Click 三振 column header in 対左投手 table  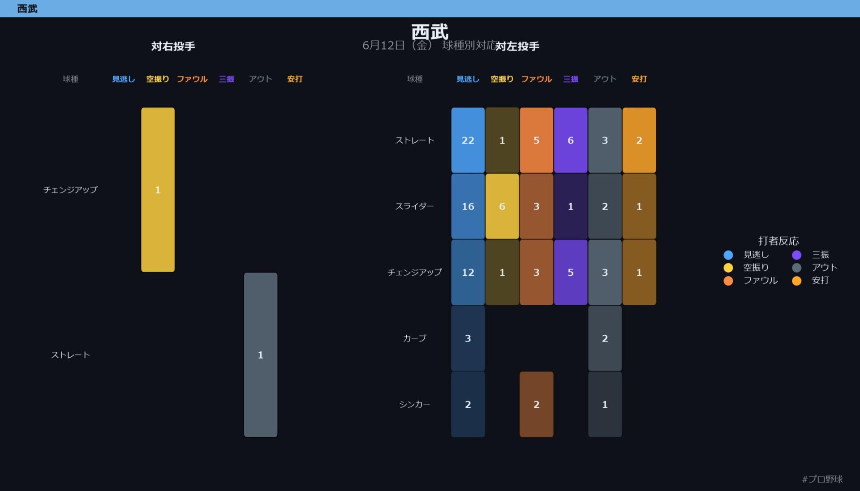[x=571, y=79]
